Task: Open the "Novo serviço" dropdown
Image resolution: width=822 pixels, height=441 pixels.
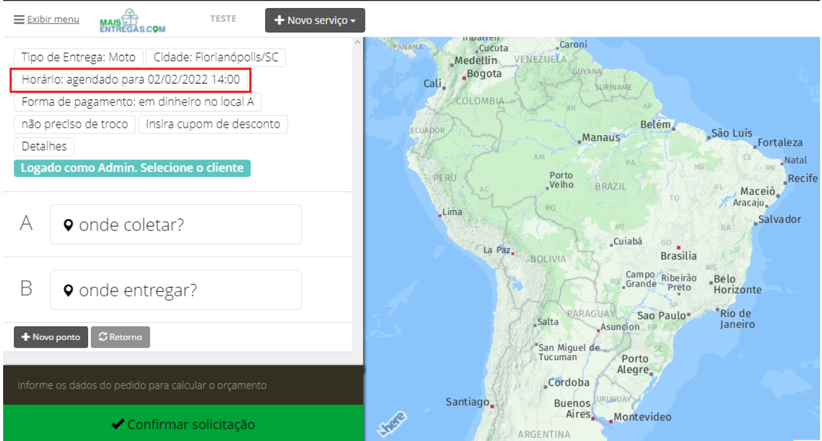Action: (315, 21)
